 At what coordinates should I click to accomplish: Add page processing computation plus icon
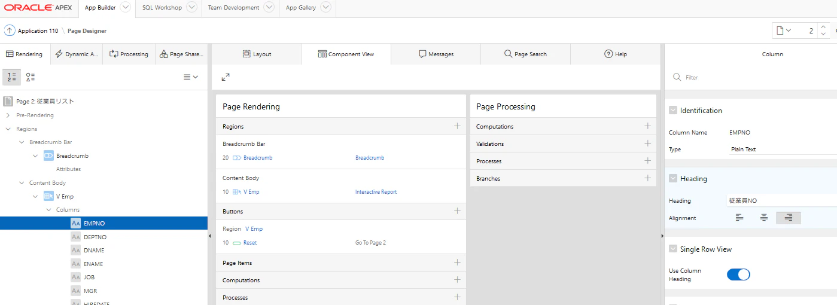647,126
